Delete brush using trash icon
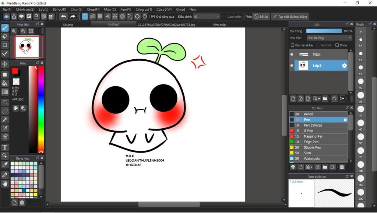The image size is (377, 213). tap(342, 167)
